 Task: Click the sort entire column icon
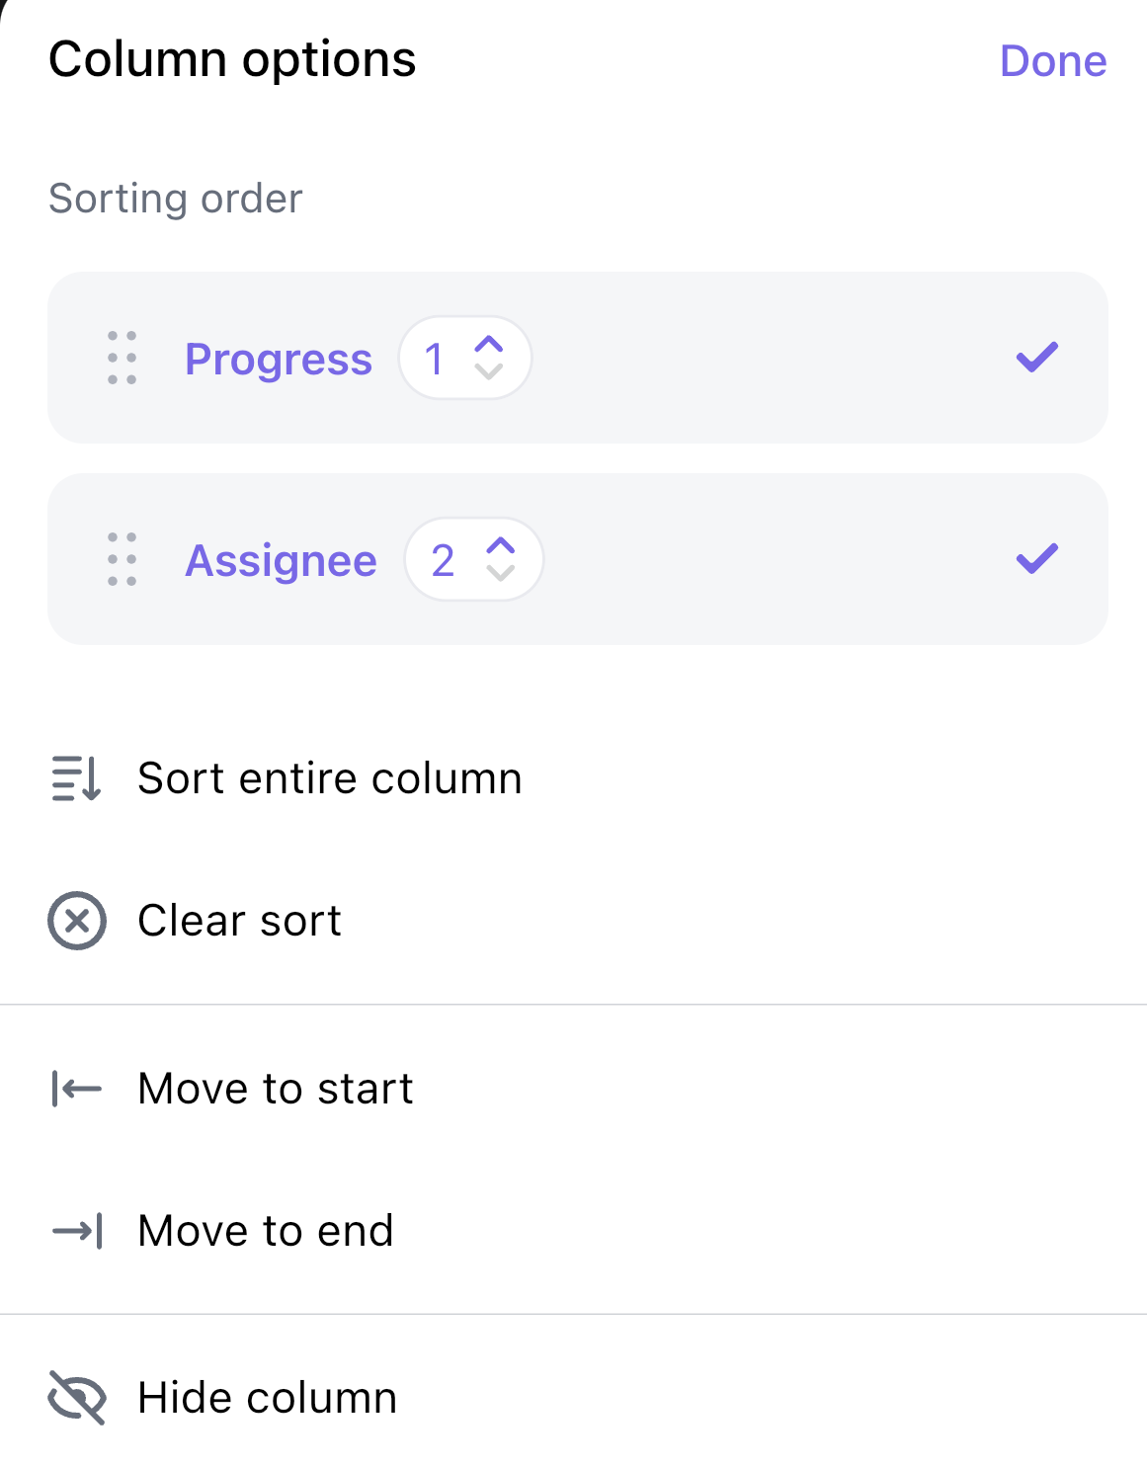[74, 779]
